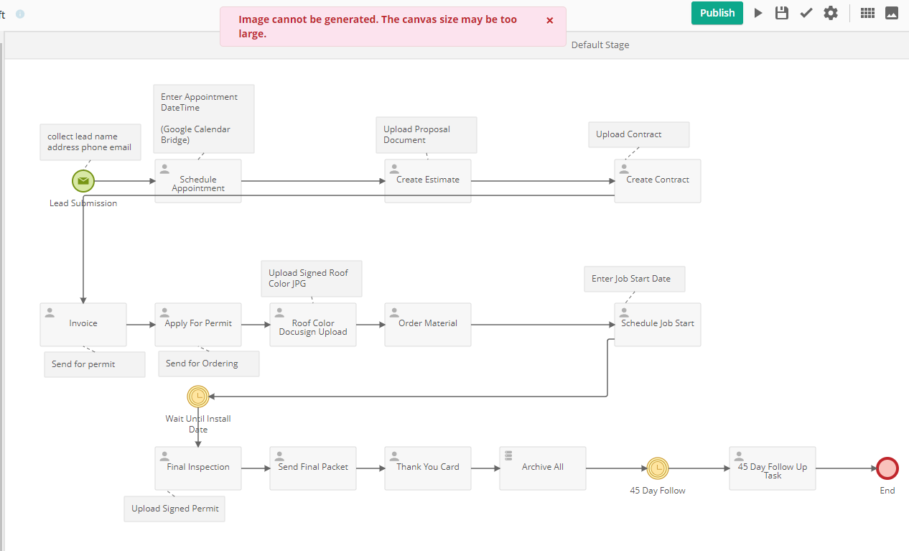Generate image with the picture icon
The height and width of the screenshot is (551, 909).
(x=892, y=13)
